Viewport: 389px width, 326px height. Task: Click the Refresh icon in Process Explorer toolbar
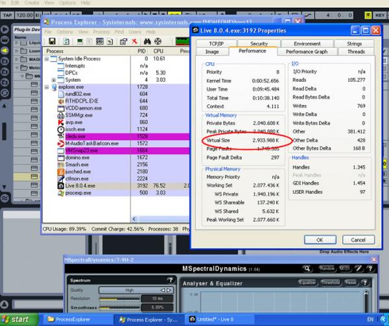coord(67,41)
